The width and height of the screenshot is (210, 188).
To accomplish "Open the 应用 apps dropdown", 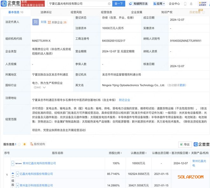I will coord(159,4).
